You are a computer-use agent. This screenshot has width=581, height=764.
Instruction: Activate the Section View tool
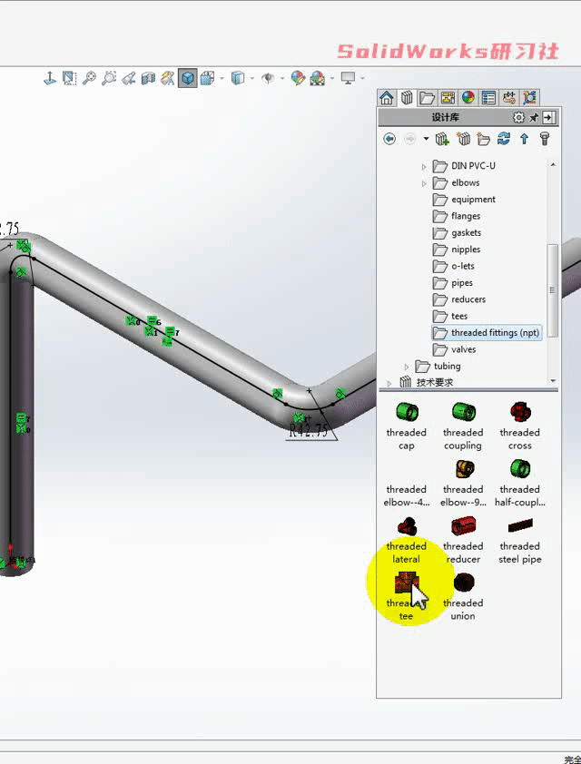[x=148, y=78]
